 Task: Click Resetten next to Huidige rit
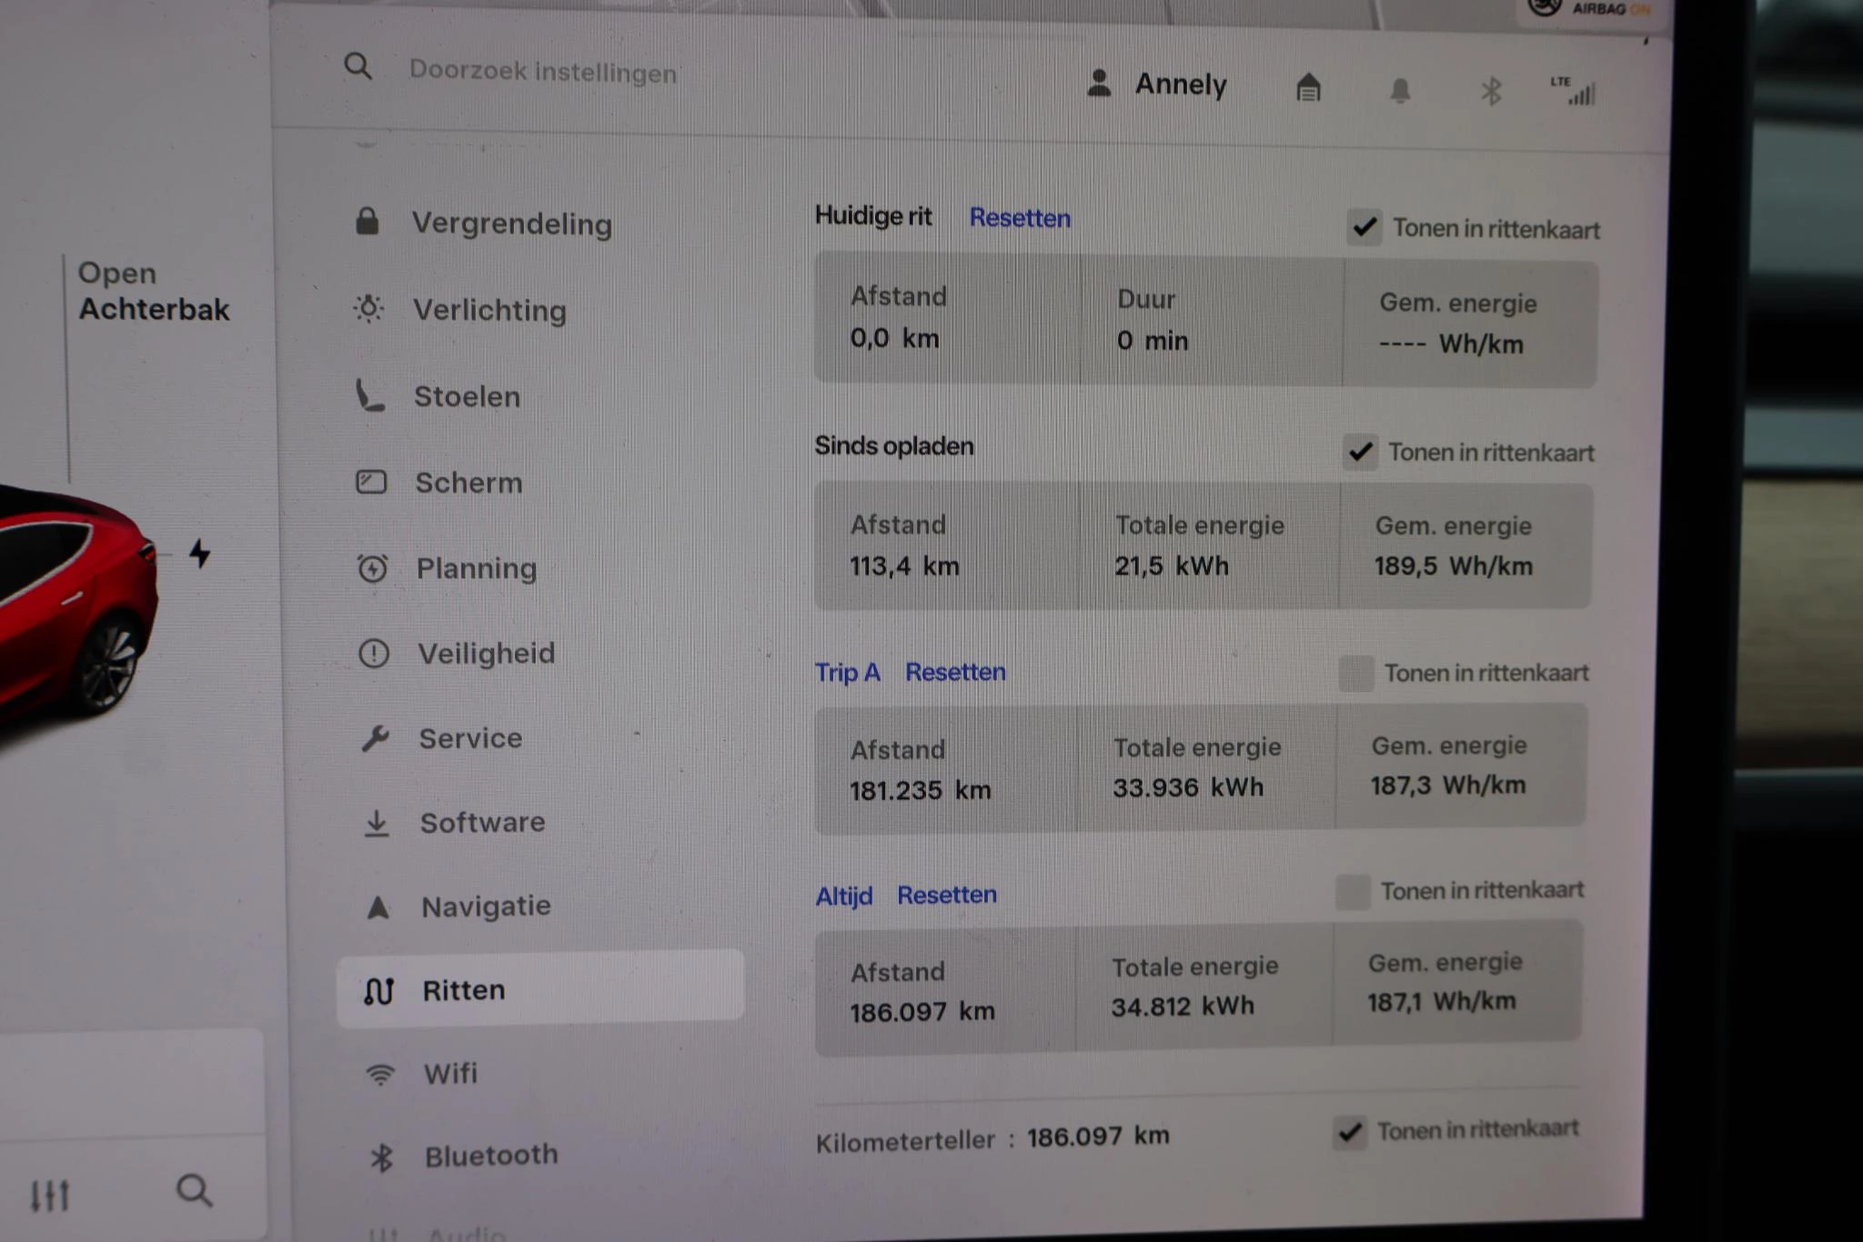click(x=1019, y=218)
